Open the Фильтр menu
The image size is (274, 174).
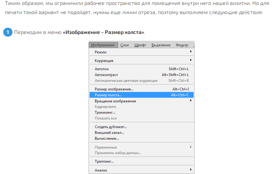[182, 45]
